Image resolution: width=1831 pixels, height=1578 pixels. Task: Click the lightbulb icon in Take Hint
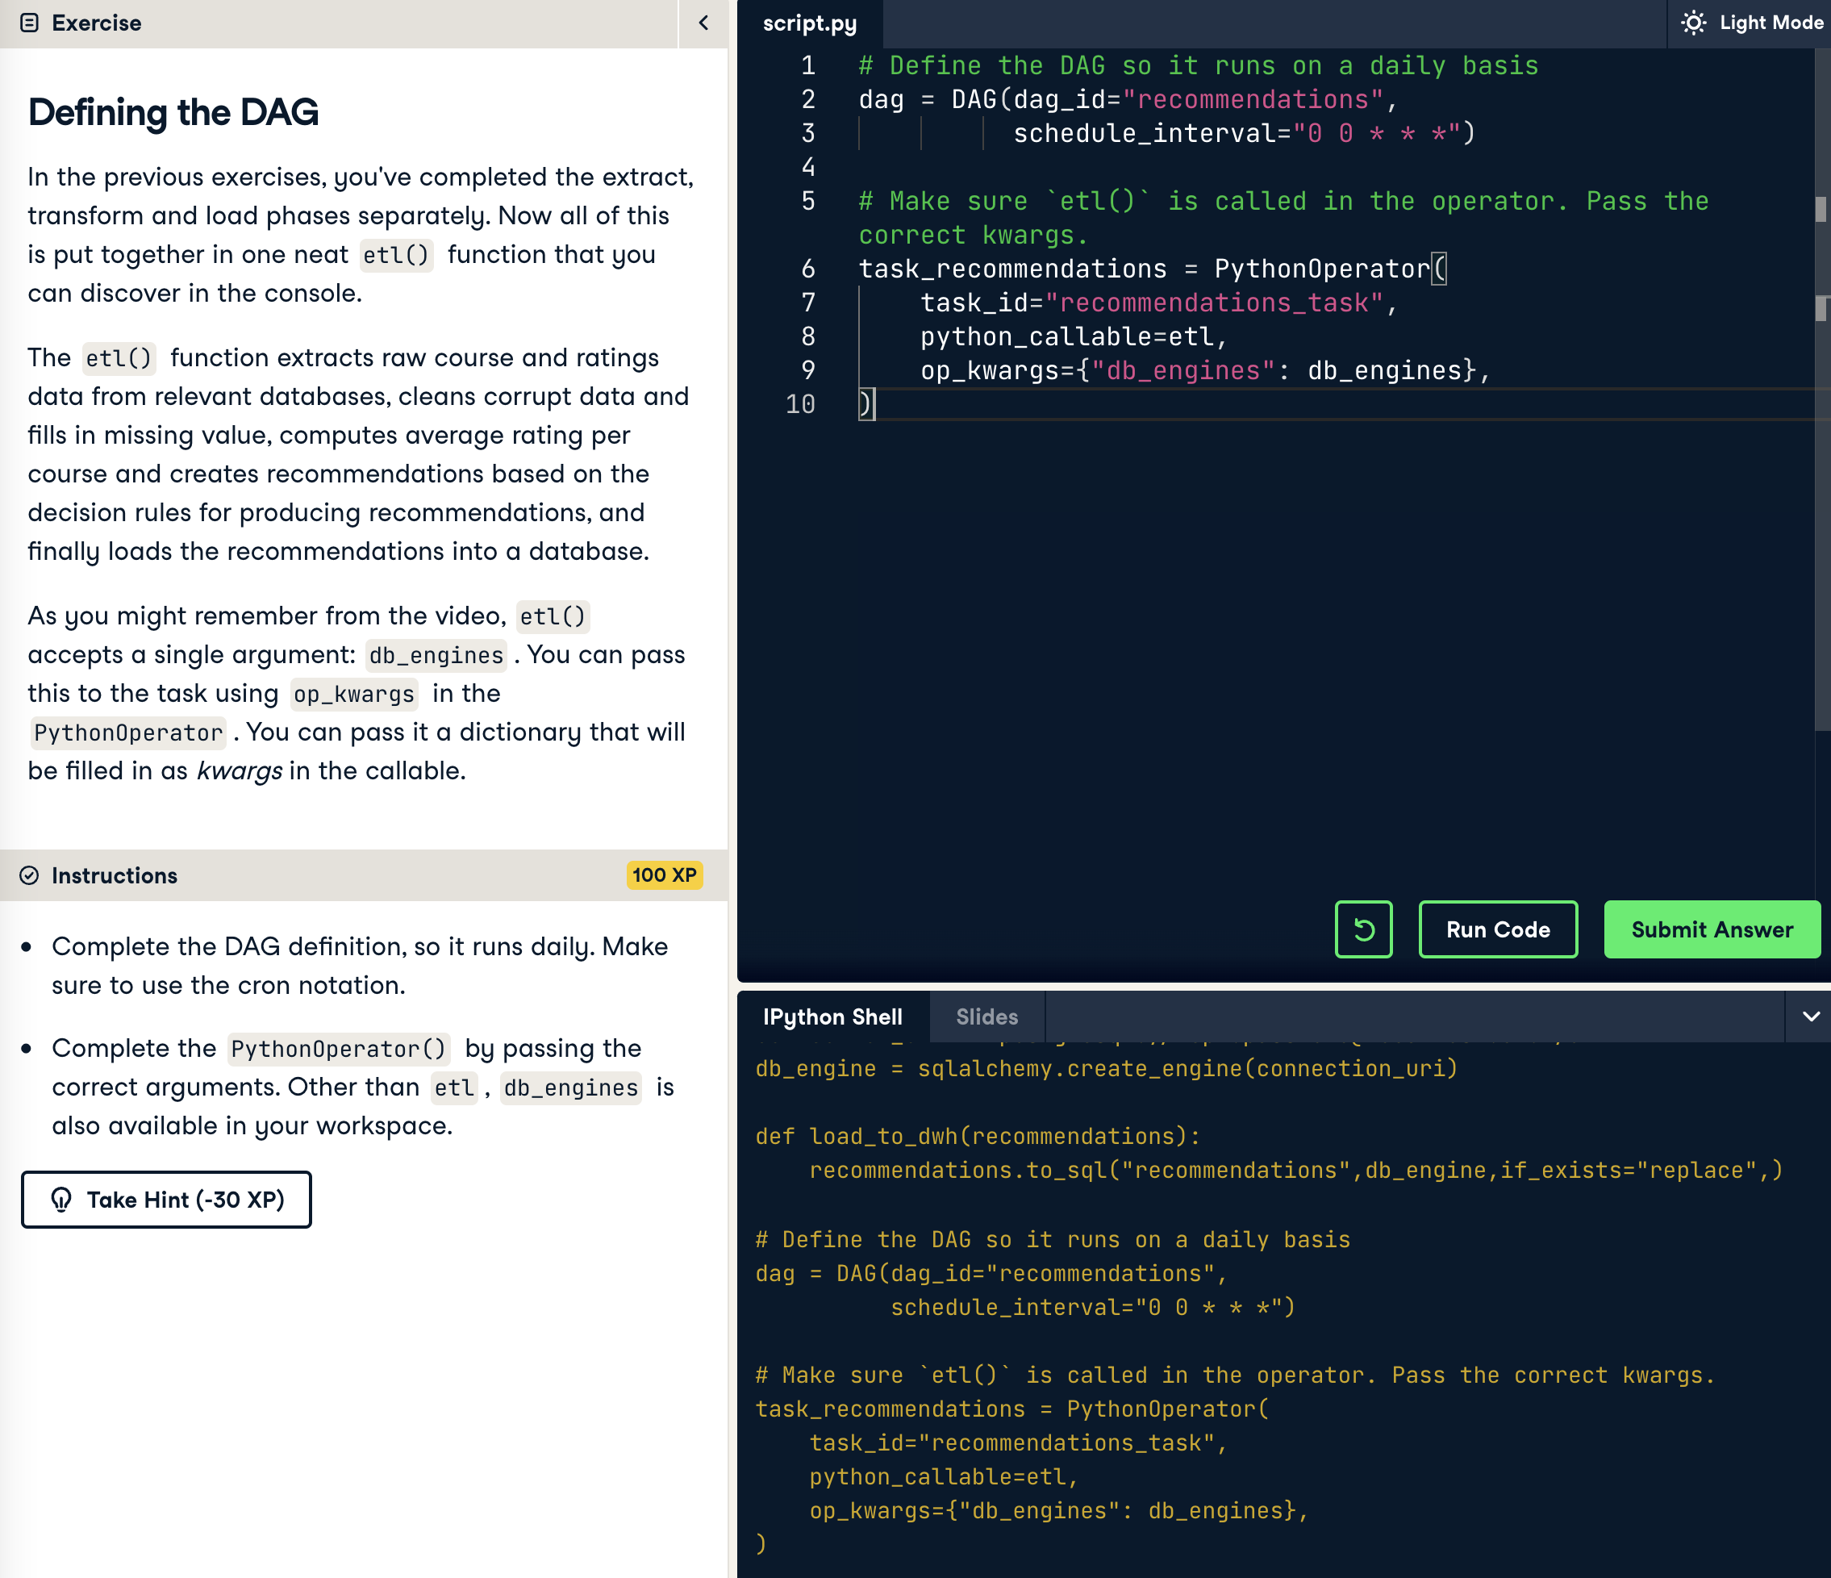point(61,1200)
